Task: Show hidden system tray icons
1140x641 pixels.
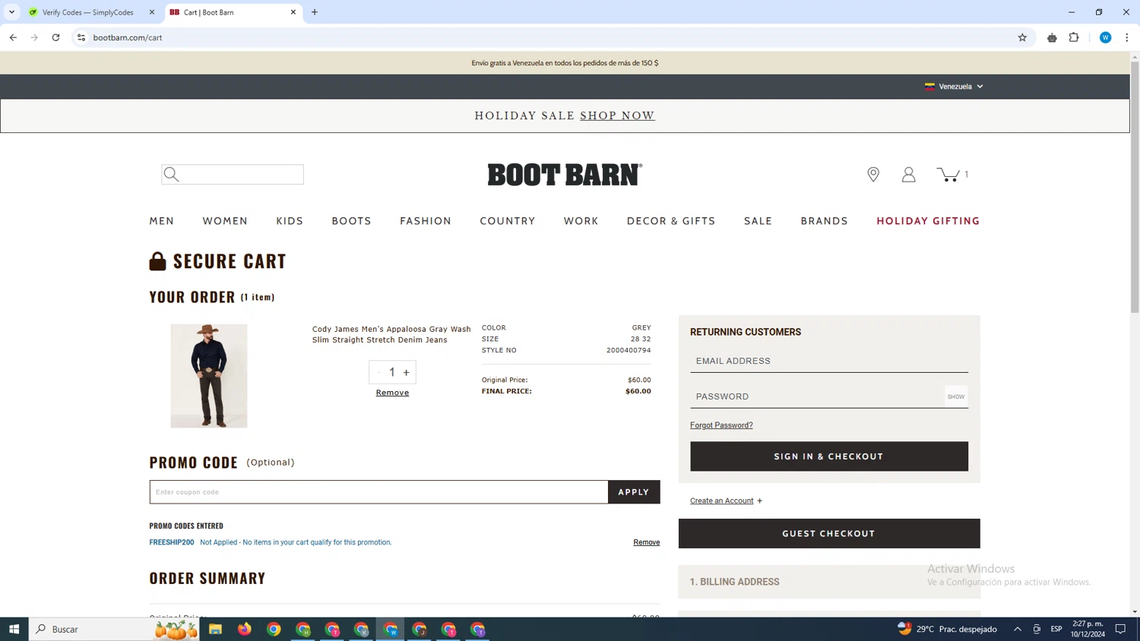Action: 1017,629
